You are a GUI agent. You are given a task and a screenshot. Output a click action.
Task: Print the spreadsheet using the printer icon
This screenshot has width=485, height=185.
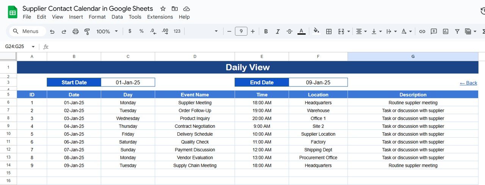(75, 31)
